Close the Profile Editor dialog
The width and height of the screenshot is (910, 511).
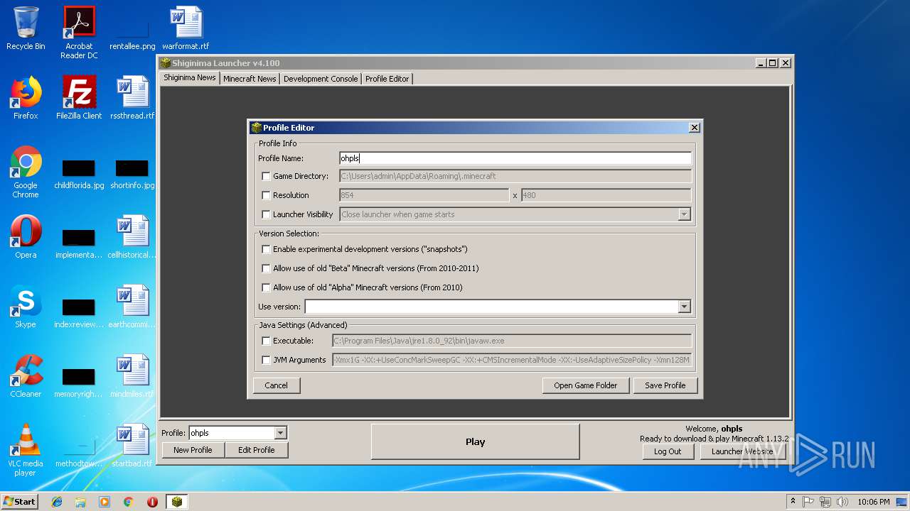click(695, 128)
